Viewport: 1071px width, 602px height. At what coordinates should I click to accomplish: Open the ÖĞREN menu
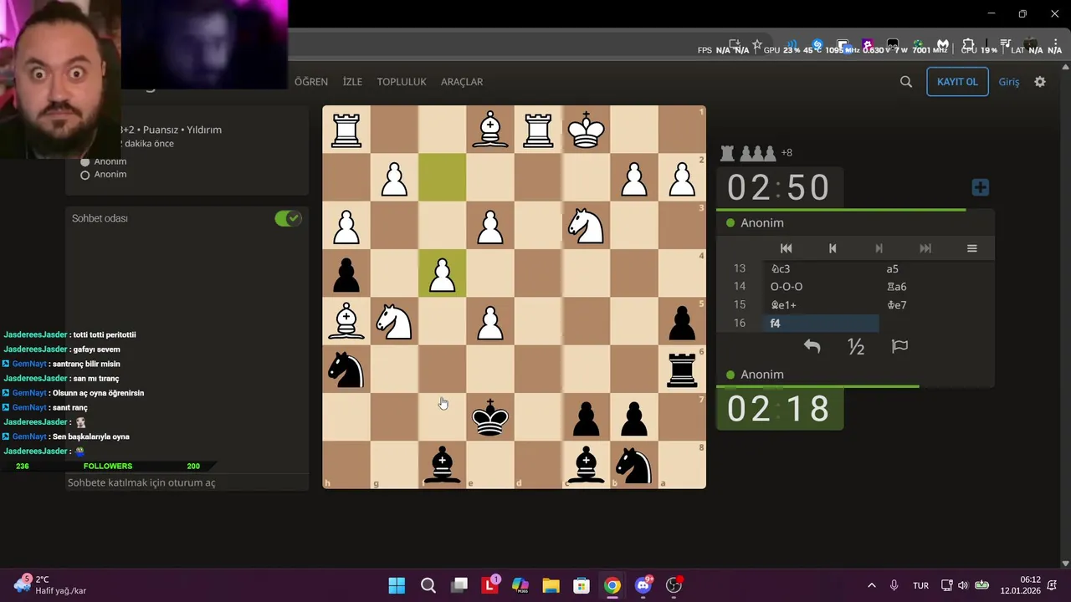click(311, 82)
